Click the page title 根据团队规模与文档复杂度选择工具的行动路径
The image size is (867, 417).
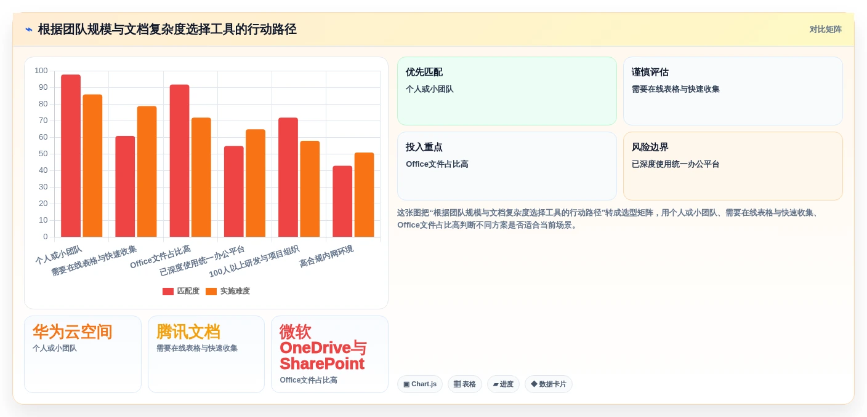click(x=167, y=30)
